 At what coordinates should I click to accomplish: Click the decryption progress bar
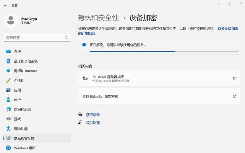[164, 51]
